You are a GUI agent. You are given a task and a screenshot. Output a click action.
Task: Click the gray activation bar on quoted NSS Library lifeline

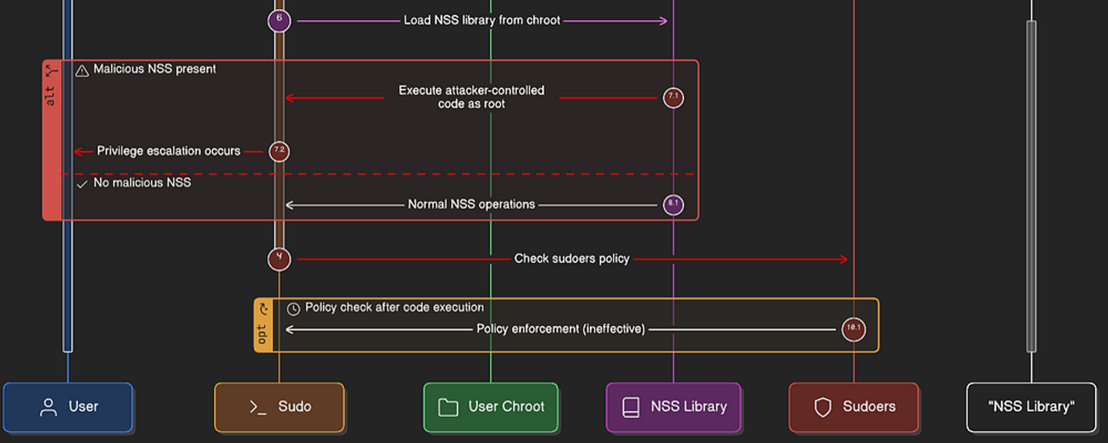click(1031, 186)
